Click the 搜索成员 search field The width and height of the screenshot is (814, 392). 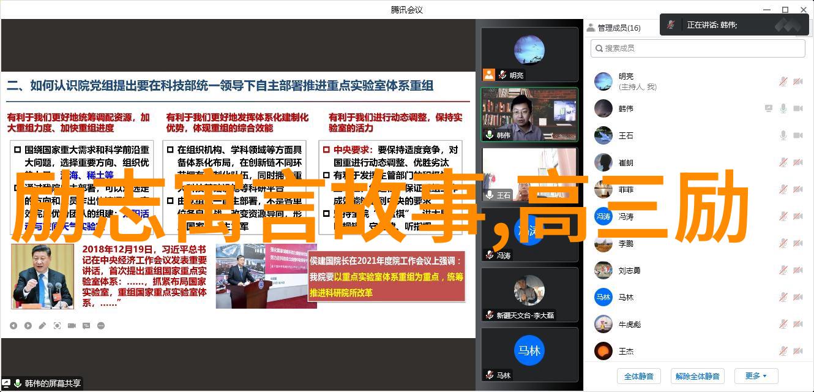tap(698, 48)
